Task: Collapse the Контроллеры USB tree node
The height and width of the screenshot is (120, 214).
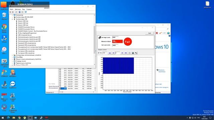Action: [x=12, y=19]
